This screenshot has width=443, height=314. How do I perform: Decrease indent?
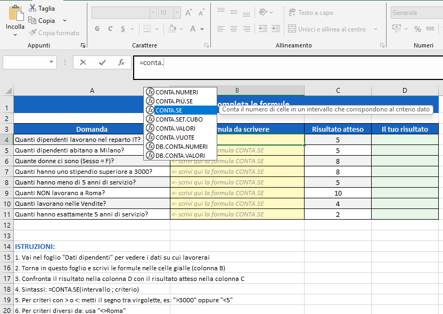[263, 29]
